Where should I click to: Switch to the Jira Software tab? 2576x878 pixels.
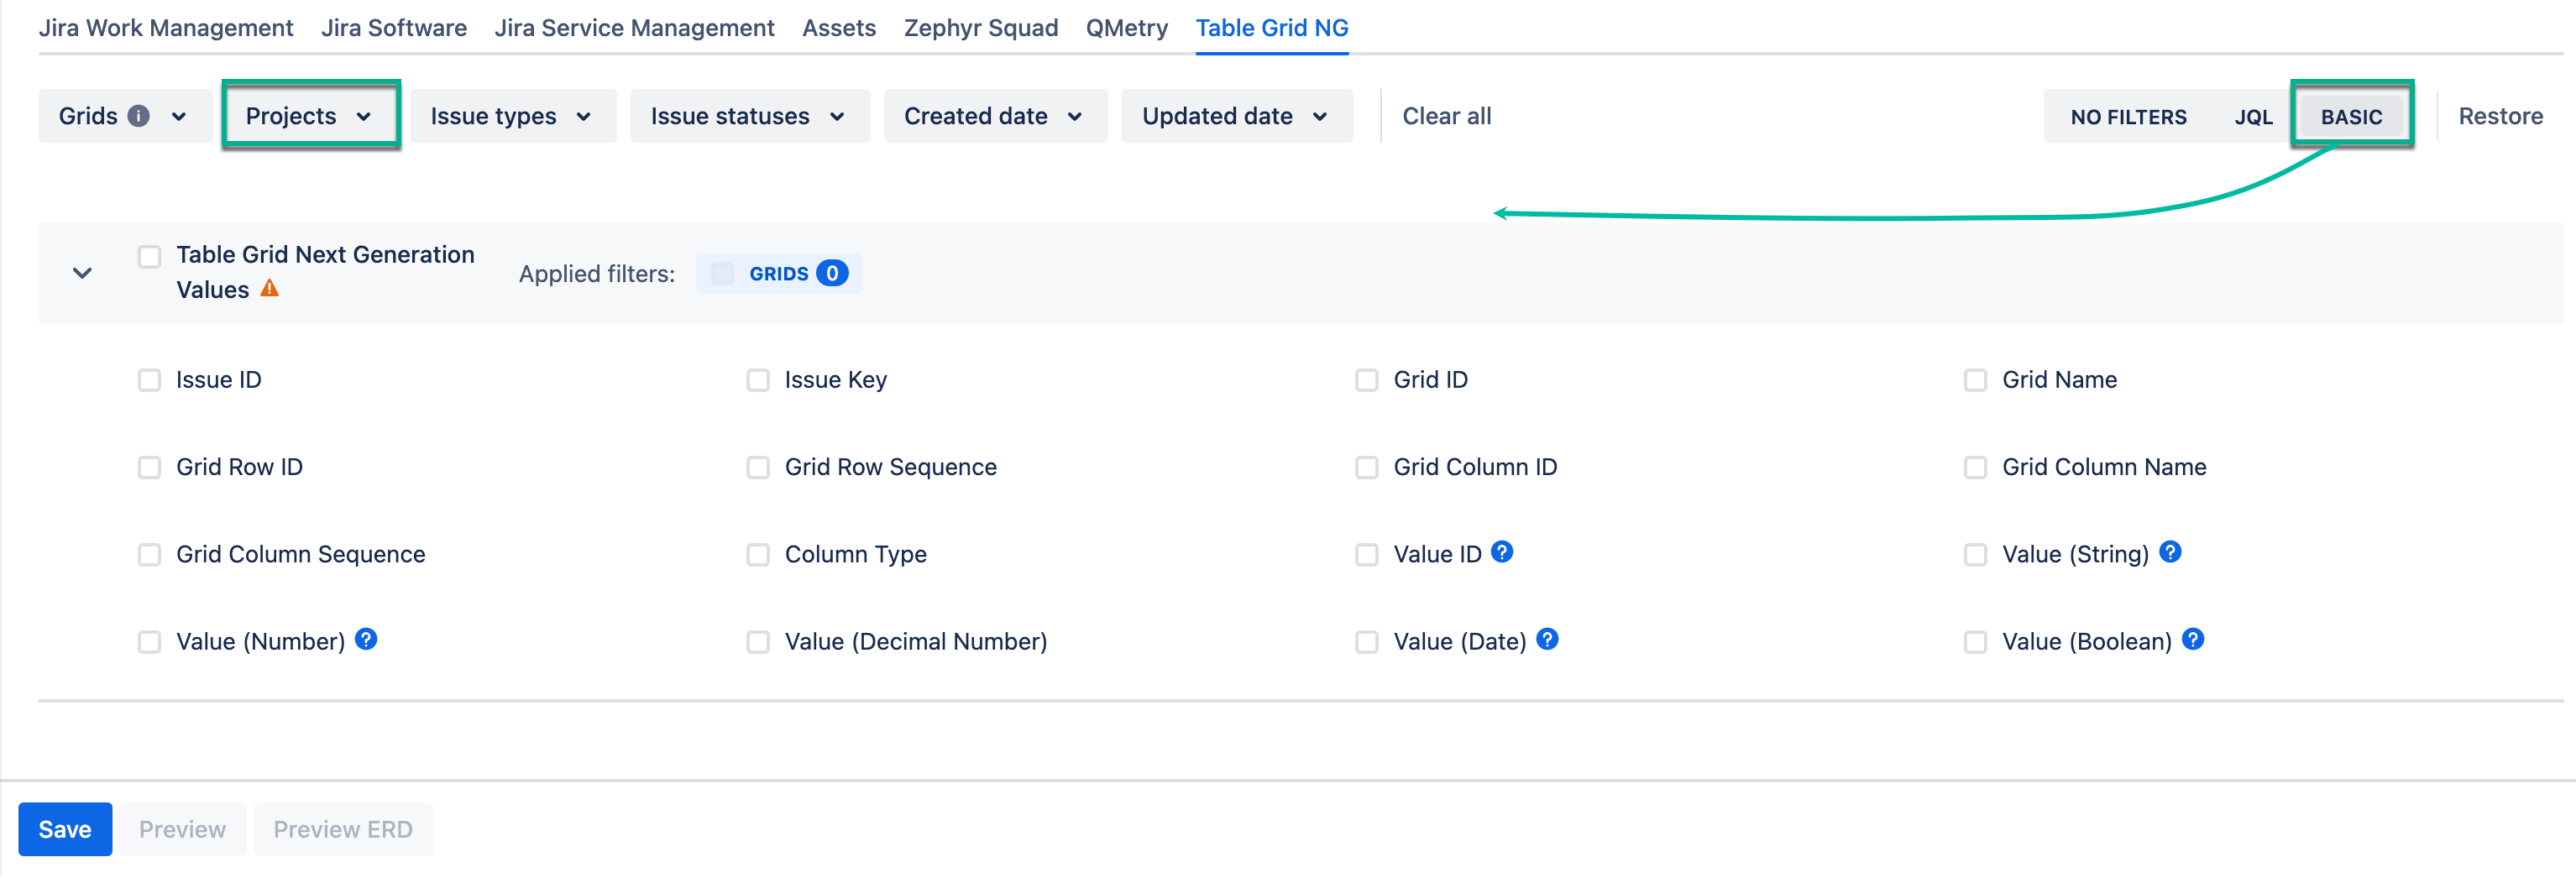click(394, 28)
